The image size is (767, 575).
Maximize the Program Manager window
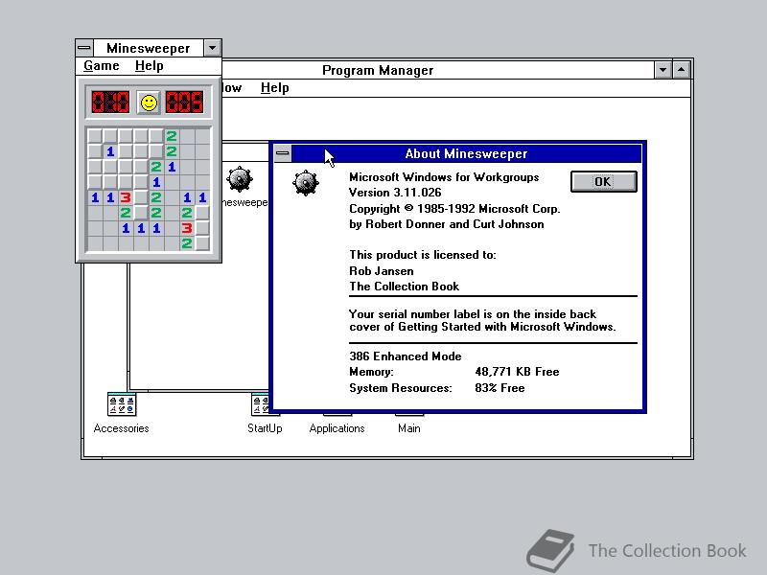click(x=681, y=70)
